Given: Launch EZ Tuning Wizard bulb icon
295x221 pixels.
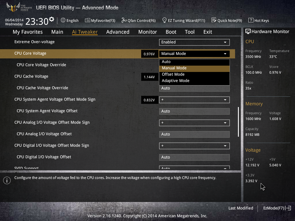Looking at the screenshot, I should point(164,20).
